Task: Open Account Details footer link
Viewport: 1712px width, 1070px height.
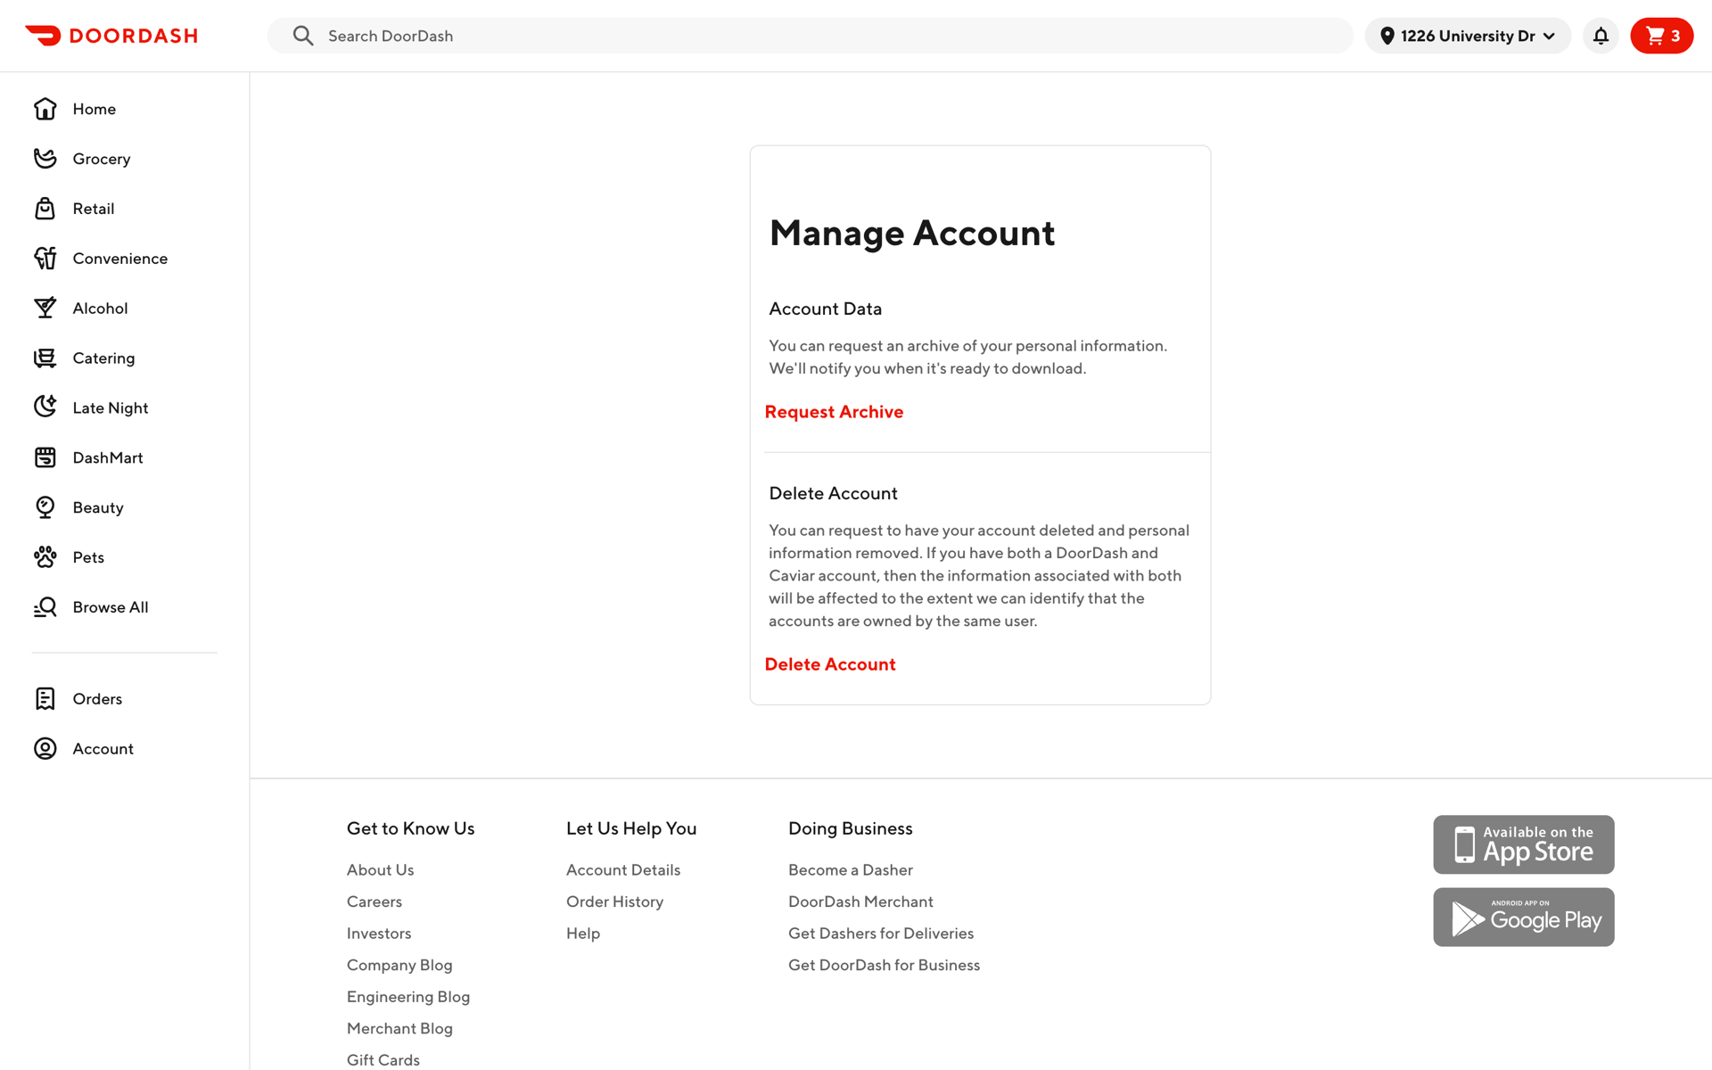Action: click(x=623, y=870)
